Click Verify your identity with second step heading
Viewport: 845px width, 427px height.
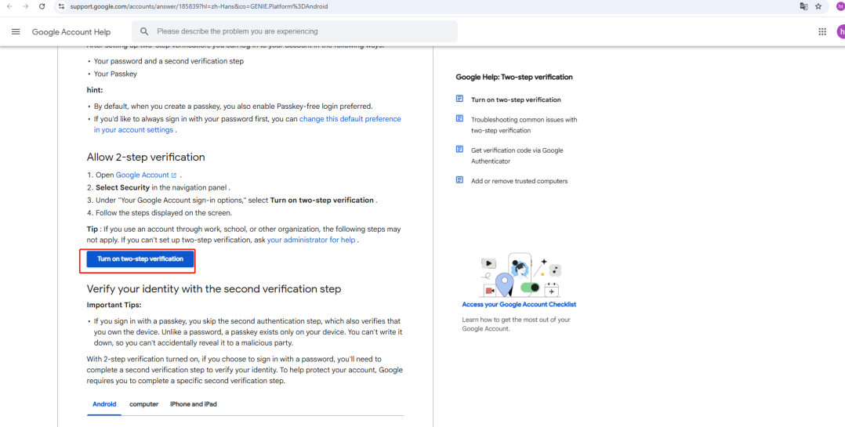pyautogui.click(x=214, y=289)
